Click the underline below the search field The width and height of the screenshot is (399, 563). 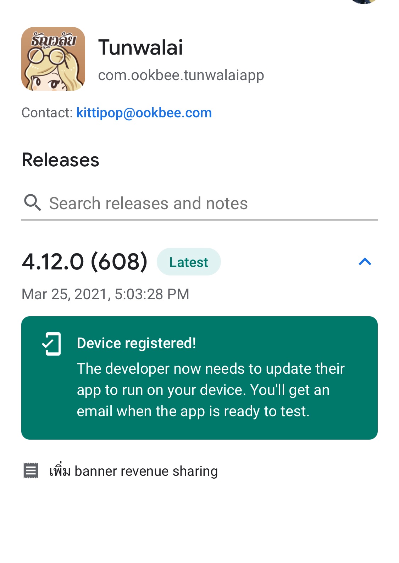[x=199, y=220]
